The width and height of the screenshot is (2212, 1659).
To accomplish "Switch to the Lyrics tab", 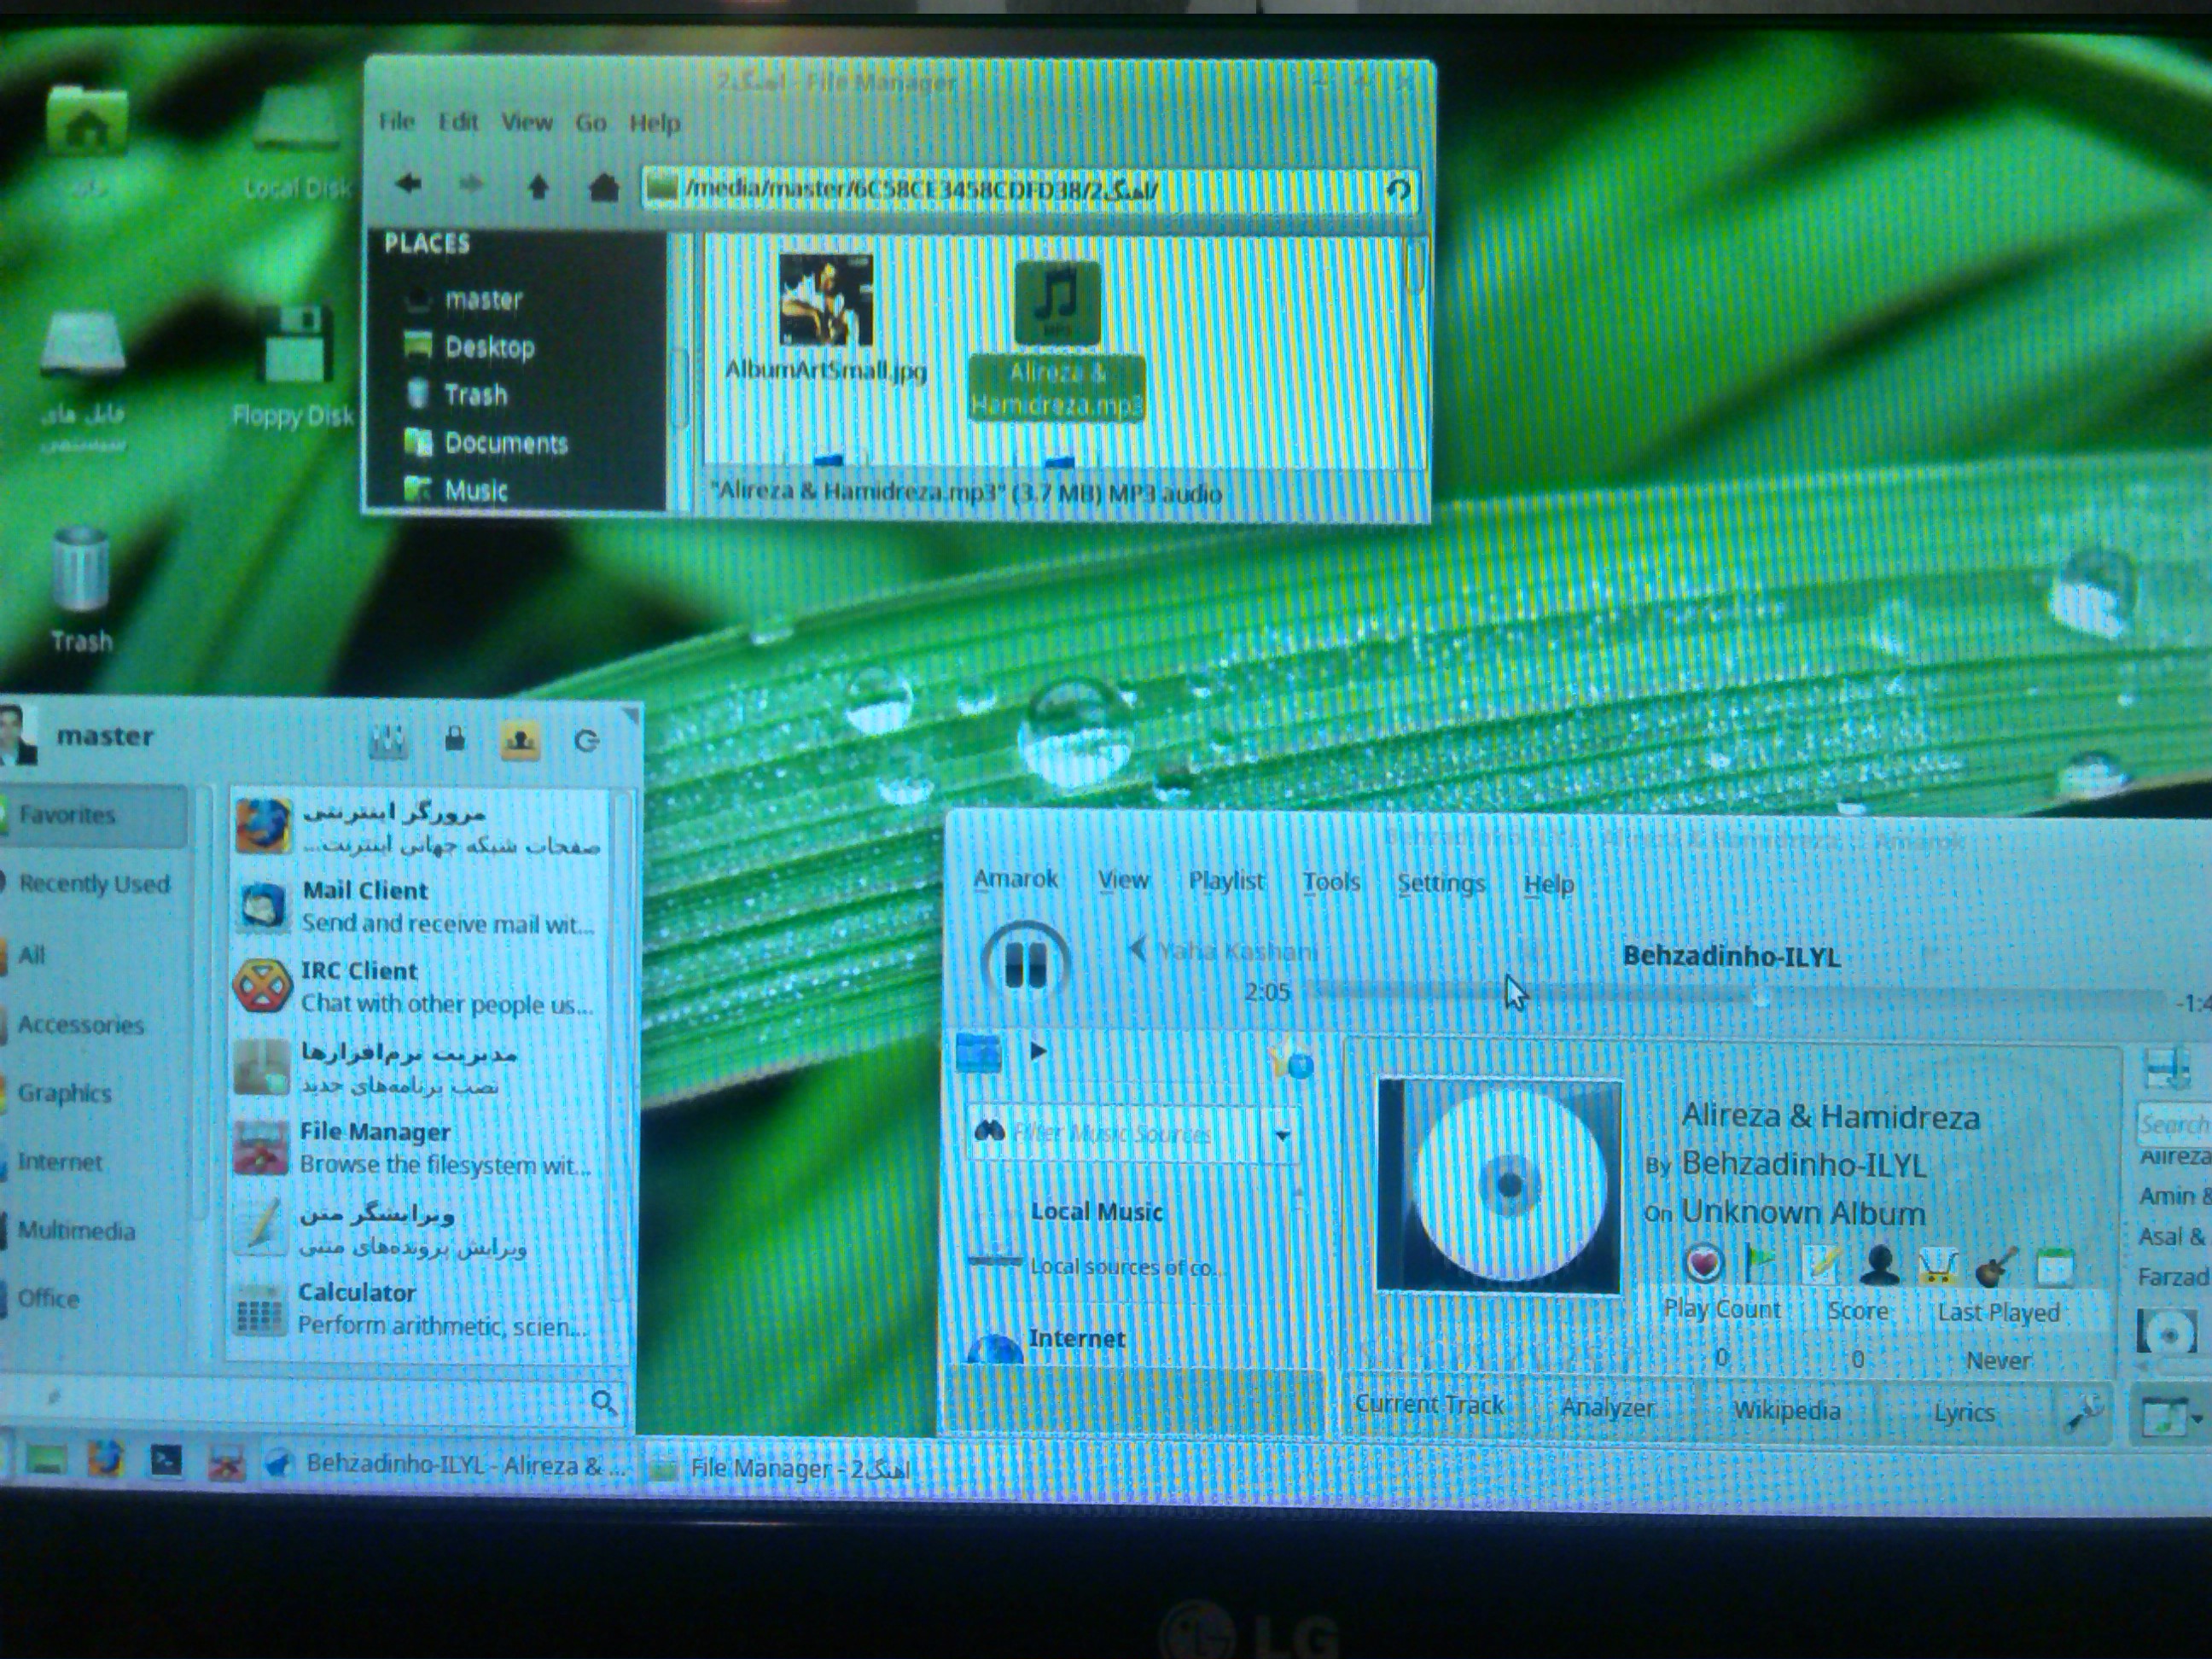I will (1963, 1412).
